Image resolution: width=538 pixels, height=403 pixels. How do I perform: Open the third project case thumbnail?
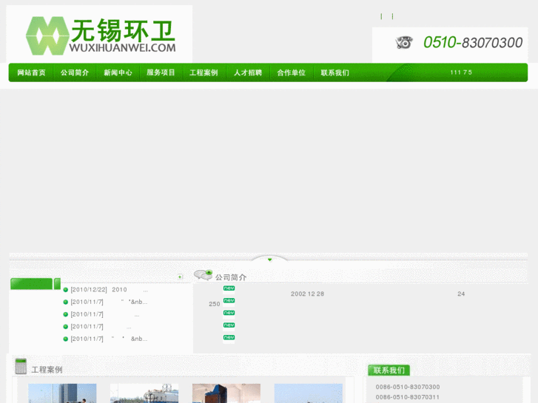[226, 393]
